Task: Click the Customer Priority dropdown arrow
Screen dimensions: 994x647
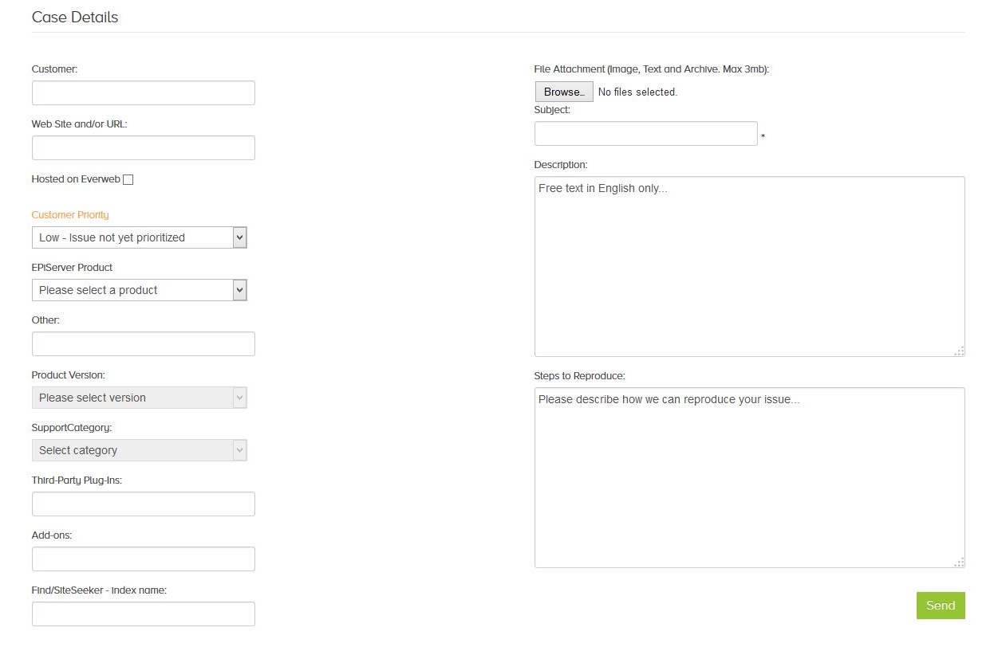Action: (x=240, y=237)
